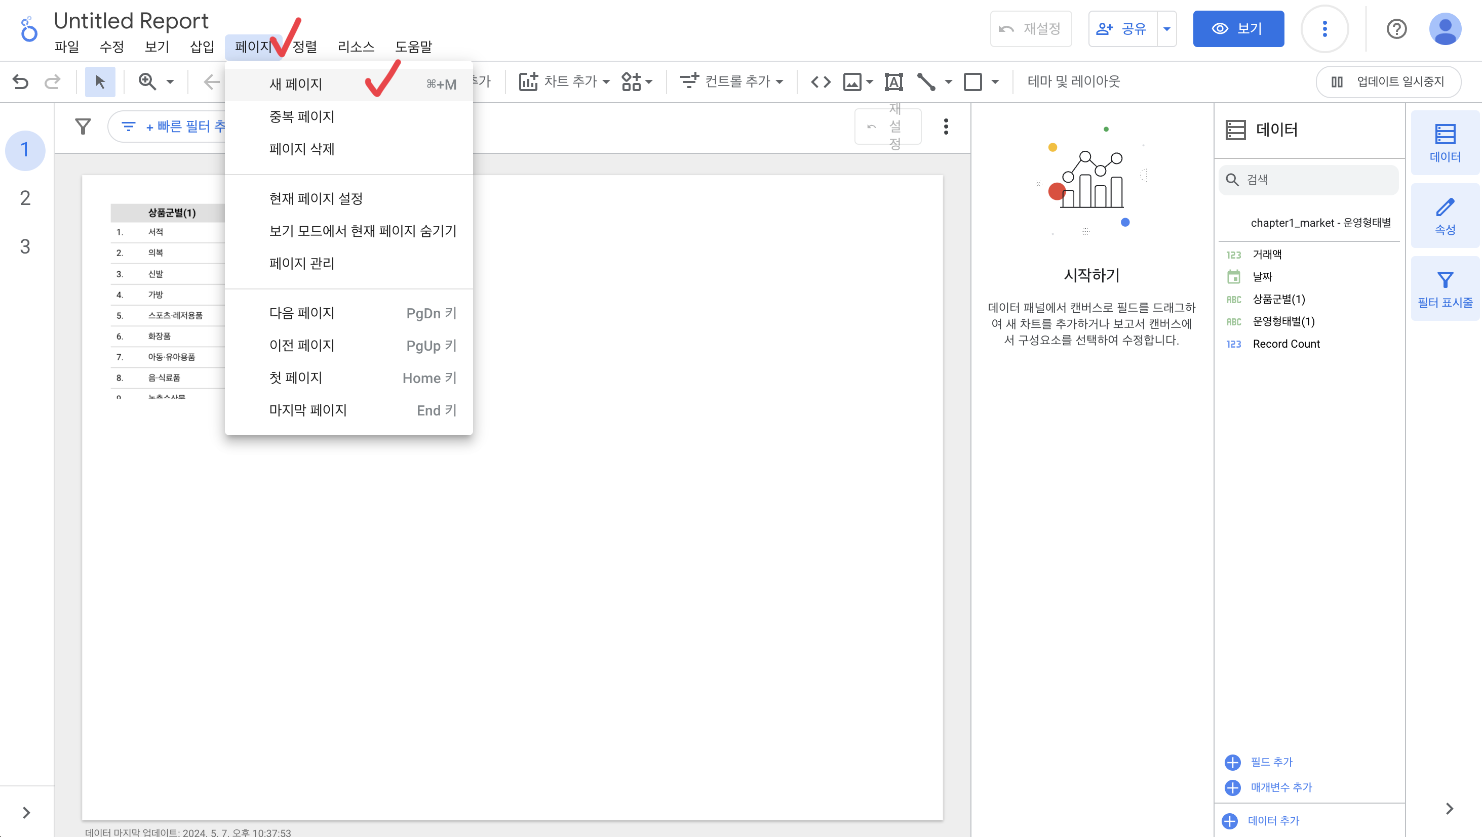Expand the 공유 dropdown arrow
Viewport: 1482px width, 837px height.
coord(1167,29)
